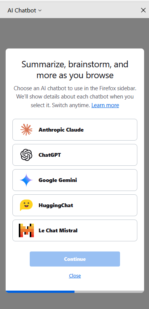Click the HuggingChat smiley bubble icon
This screenshot has width=149, height=309.
pos(26,205)
